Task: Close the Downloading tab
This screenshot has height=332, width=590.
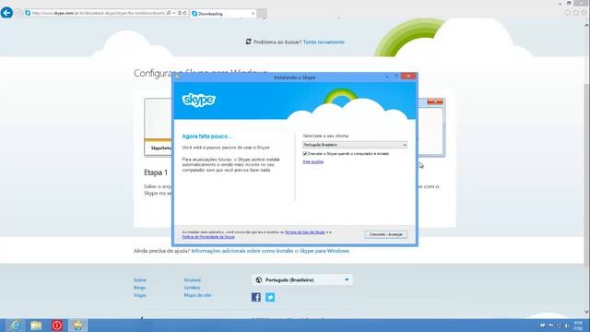Action: (x=253, y=14)
